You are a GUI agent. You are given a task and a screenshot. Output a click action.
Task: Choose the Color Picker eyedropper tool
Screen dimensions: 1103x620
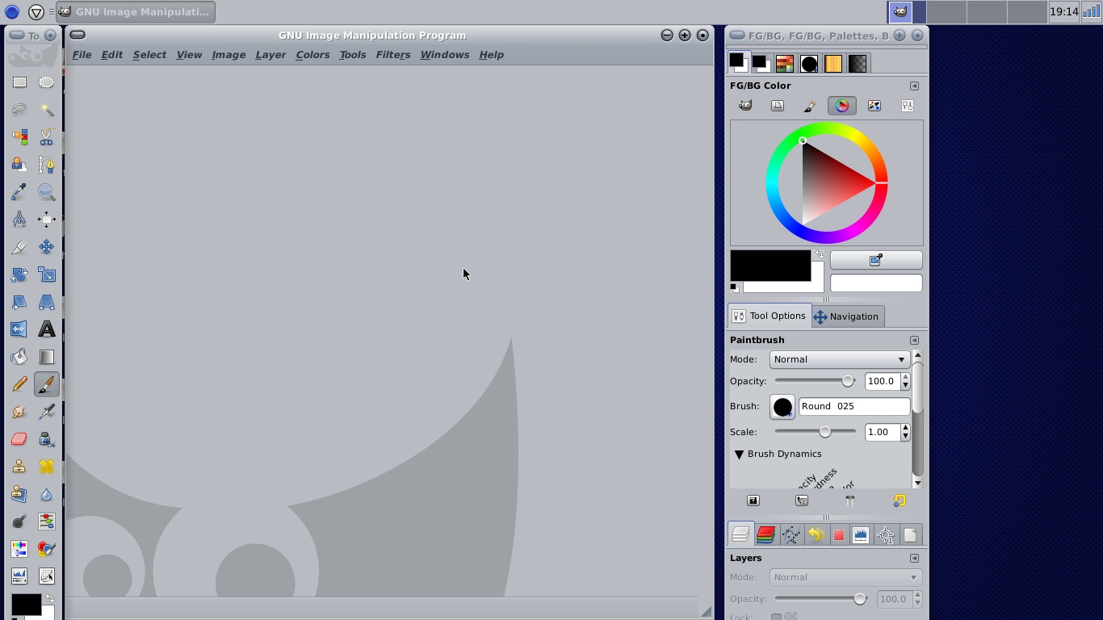pos(19,192)
